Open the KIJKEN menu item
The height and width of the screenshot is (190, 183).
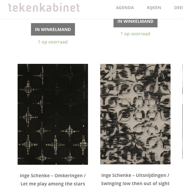[x=154, y=8]
